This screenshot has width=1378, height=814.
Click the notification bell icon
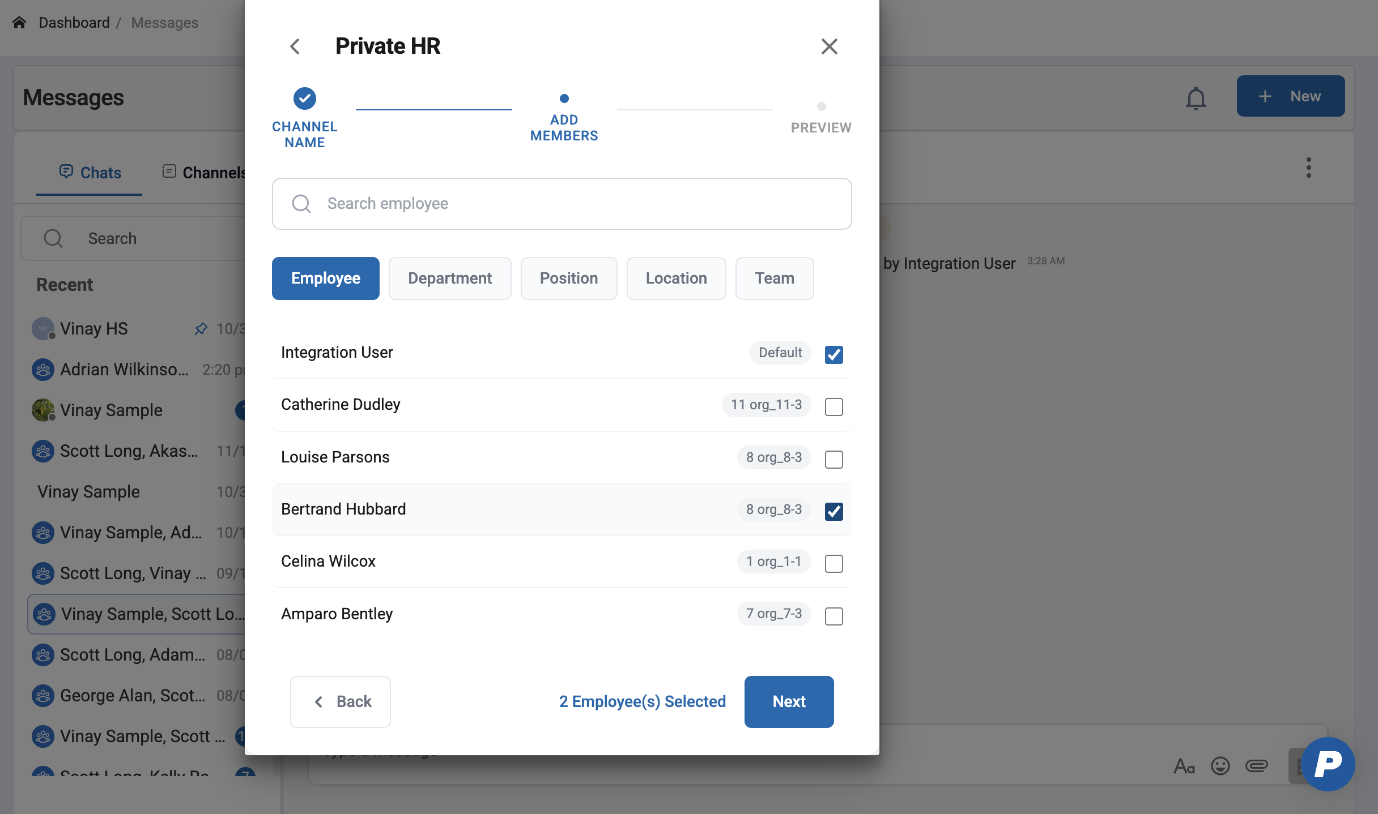coord(1196,98)
